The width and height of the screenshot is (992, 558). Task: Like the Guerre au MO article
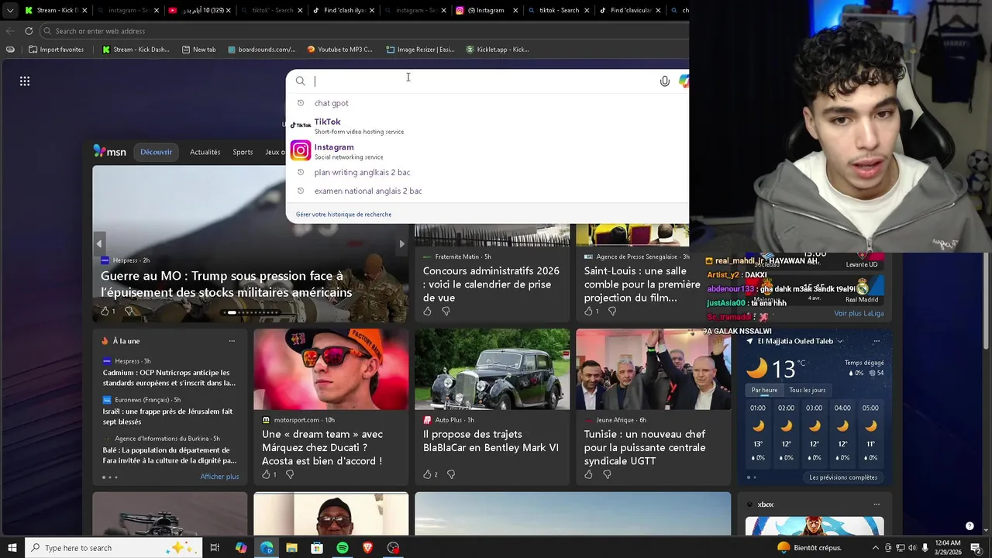107,312
